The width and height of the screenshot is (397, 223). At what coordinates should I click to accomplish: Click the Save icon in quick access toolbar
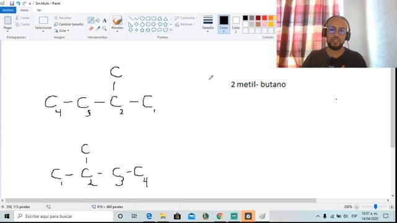pos(12,3)
